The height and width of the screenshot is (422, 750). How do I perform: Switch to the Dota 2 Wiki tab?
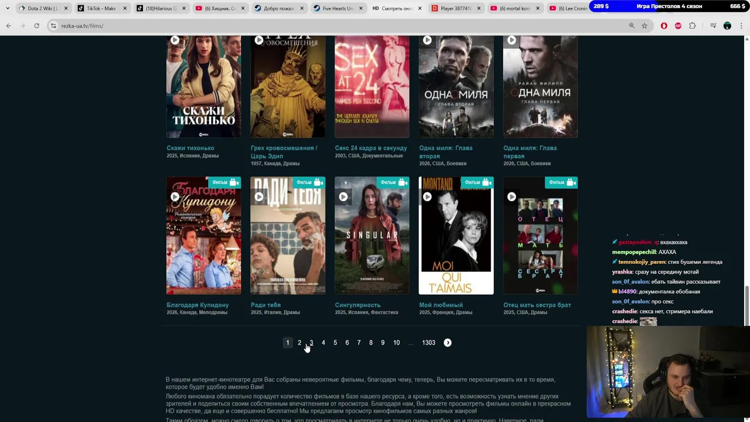(43, 8)
